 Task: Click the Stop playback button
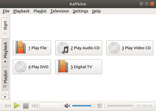(26, 106)
